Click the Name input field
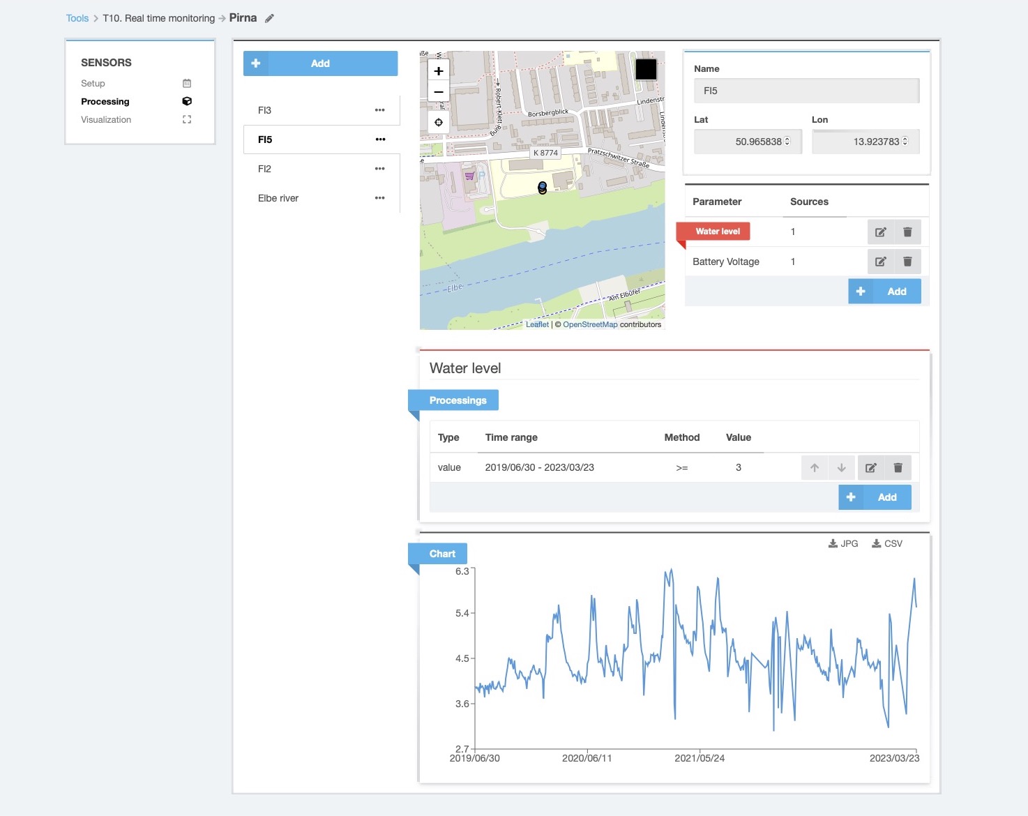Screen dimensions: 1028x816 [806, 91]
